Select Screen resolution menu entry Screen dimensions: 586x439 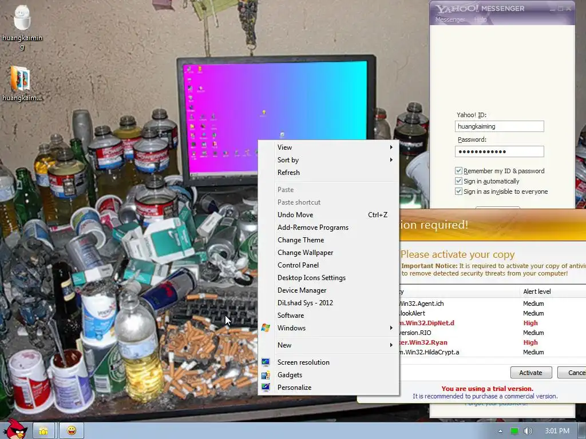pyautogui.click(x=328, y=362)
